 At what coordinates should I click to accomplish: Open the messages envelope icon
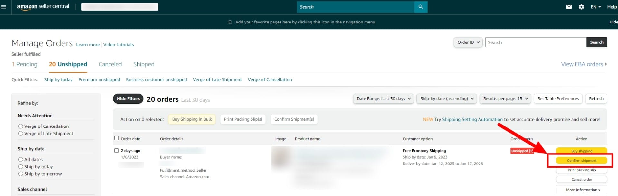[569, 7]
